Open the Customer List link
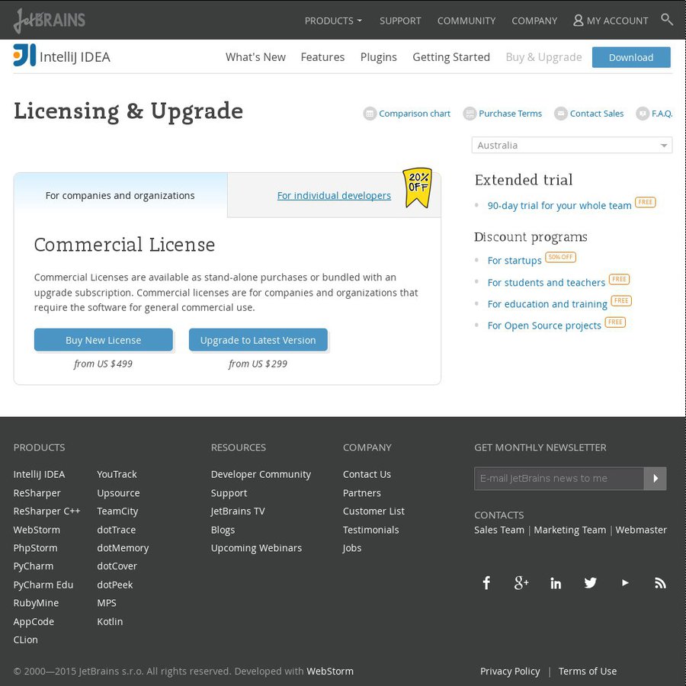The image size is (686, 686). (x=373, y=511)
